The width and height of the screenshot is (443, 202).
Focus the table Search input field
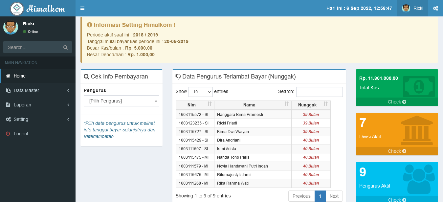point(319,92)
